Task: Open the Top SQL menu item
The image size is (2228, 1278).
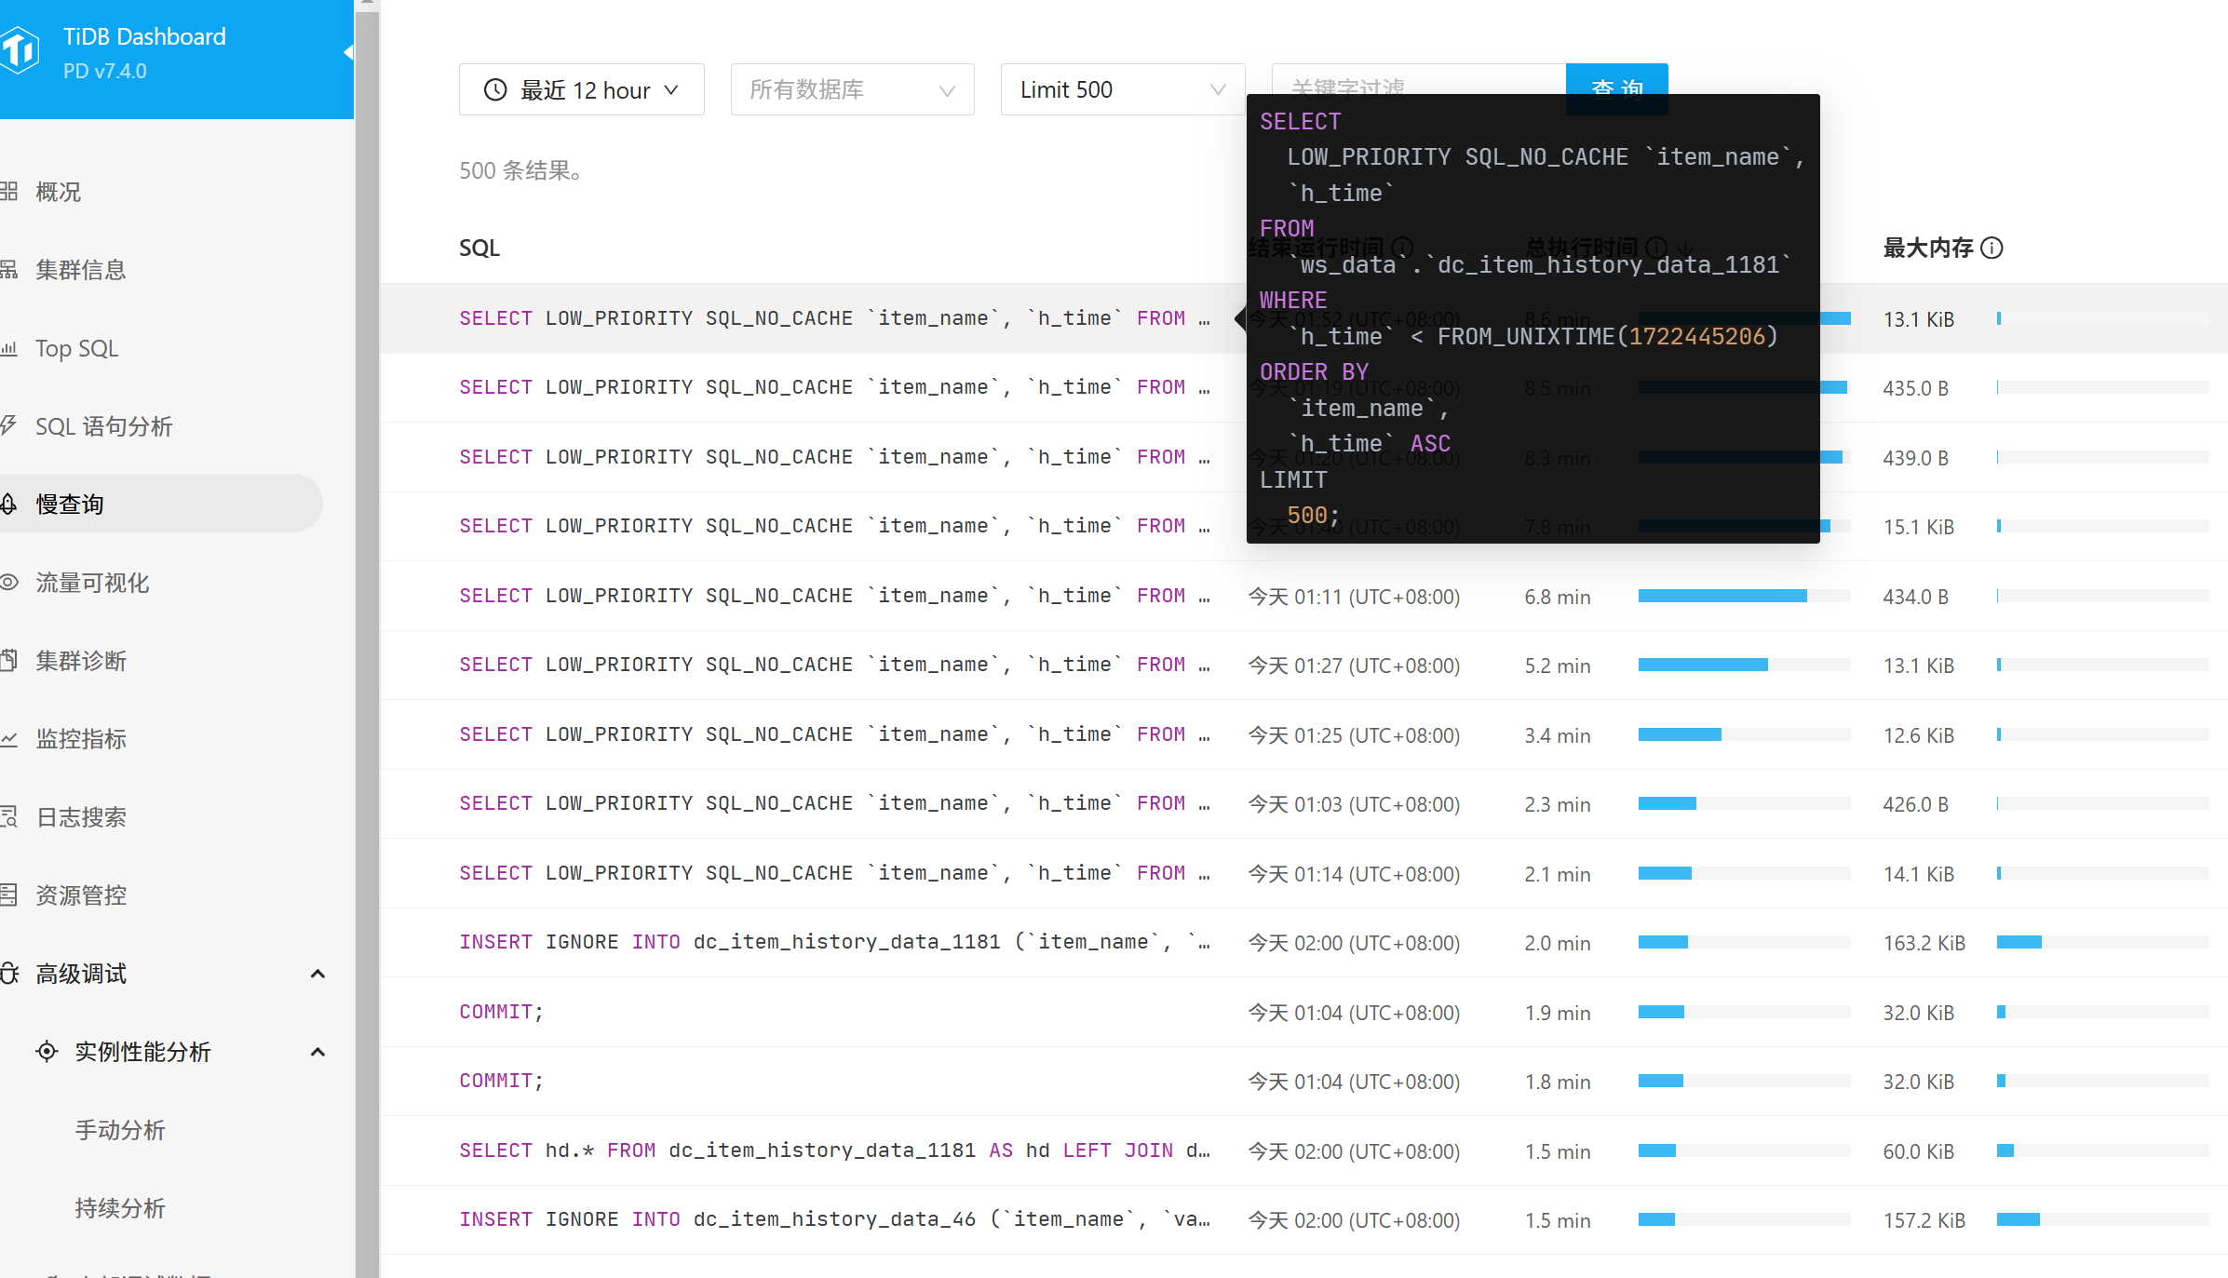Action: coord(76,348)
